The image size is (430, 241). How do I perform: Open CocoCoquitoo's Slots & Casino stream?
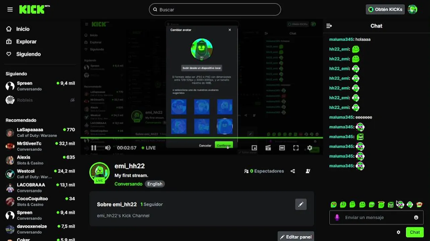pos(40,201)
